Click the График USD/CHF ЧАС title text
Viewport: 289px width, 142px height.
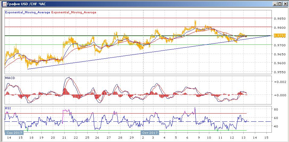click(26, 4)
